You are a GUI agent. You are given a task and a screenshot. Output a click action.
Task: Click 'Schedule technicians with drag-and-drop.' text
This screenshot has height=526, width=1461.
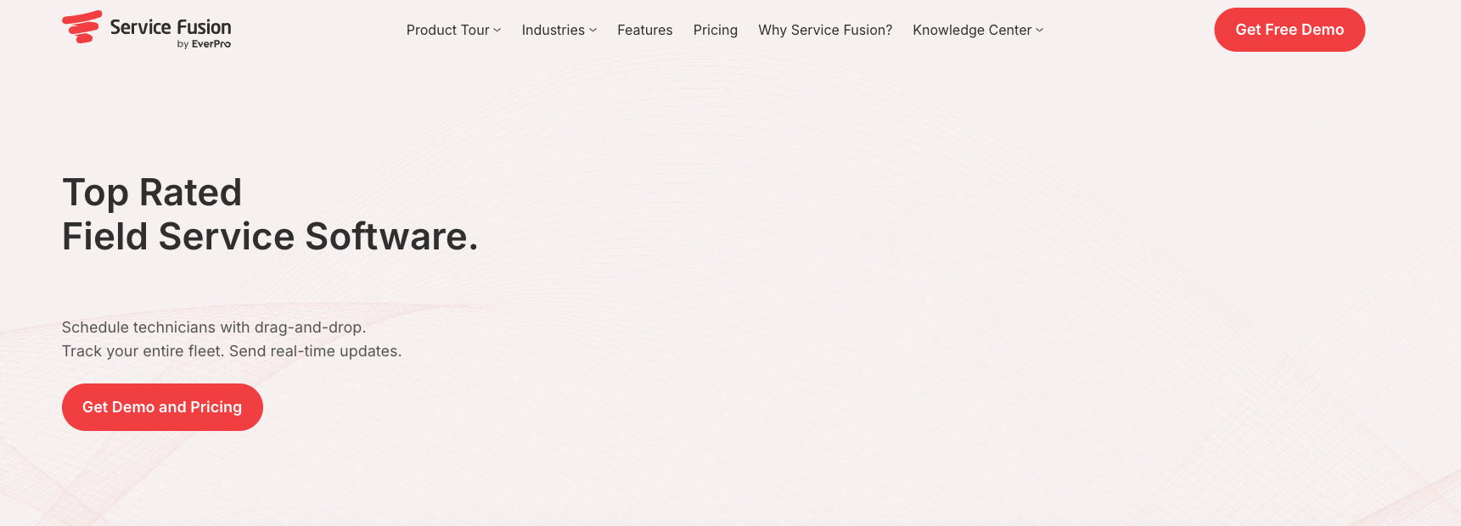(x=214, y=327)
